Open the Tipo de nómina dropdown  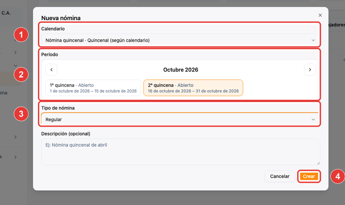click(180, 120)
